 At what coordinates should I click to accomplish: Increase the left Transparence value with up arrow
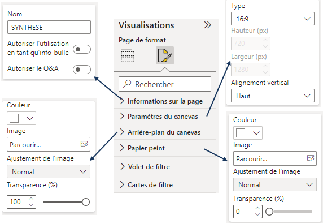[31, 199]
